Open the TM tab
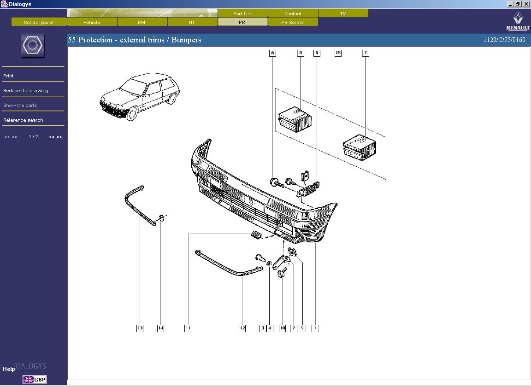This screenshot has width=531, height=387. point(343,13)
